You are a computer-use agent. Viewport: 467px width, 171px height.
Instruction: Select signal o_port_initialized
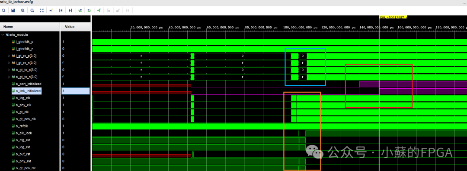[x=28, y=84]
